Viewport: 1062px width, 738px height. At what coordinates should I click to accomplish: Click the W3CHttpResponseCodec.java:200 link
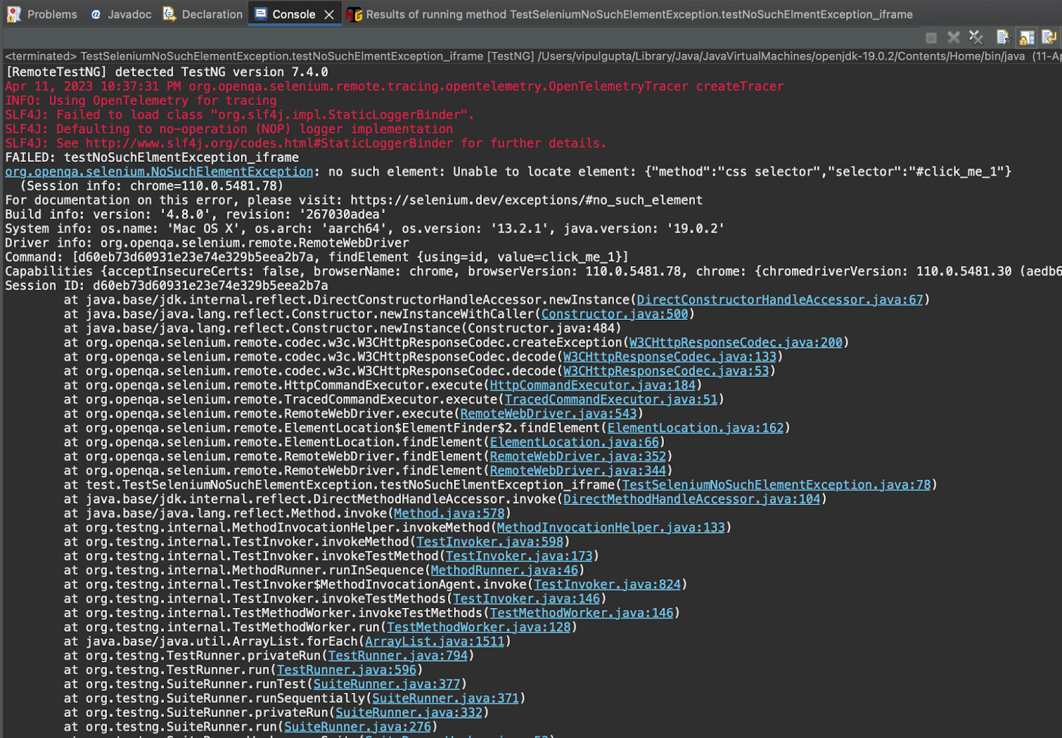coord(735,342)
